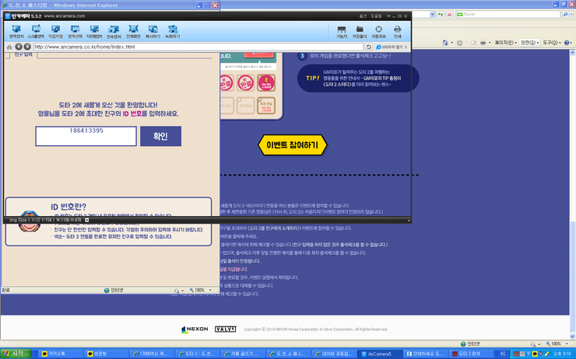
Task: Click the img Size expand plus icon
Action: pyautogui.click(x=87, y=220)
